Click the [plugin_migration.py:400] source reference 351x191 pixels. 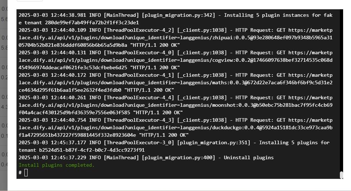click(179, 157)
